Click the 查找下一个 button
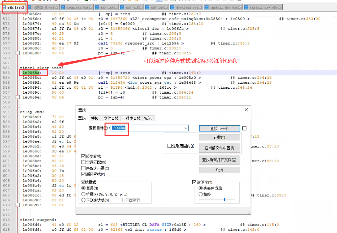Viewport: 337px width, 233px height. click(219, 128)
